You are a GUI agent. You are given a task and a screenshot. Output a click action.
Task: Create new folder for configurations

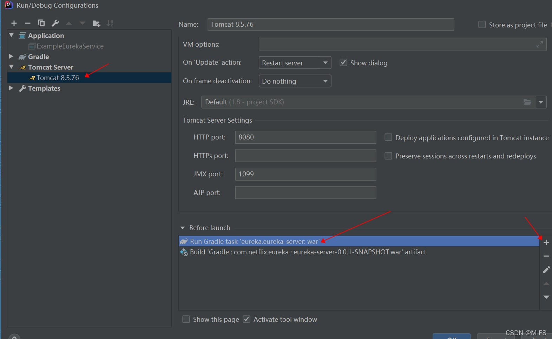(x=97, y=24)
